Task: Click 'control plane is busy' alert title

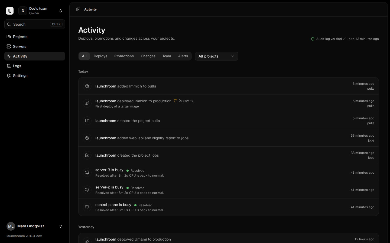Action: pyautogui.click(x=113, y=205)
